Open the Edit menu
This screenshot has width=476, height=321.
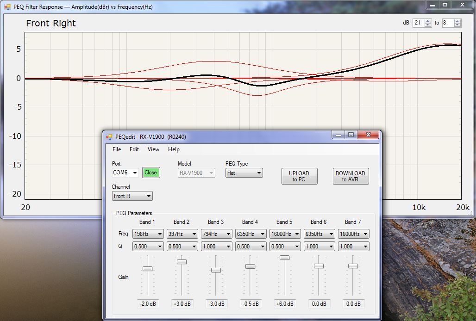coord(134,149)
